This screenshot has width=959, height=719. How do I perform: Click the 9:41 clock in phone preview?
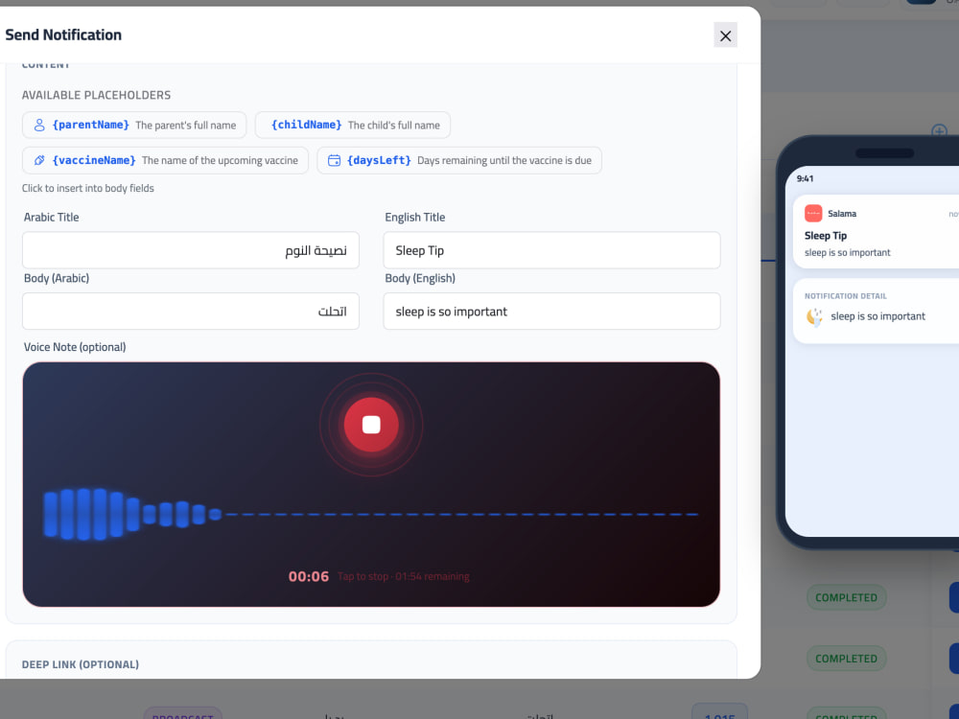(x=805, y=178)
